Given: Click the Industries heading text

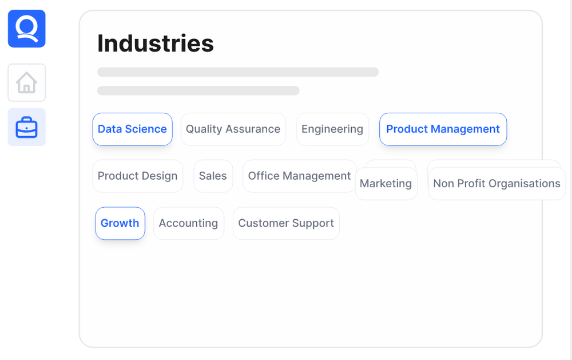Looking at the screenshot, I should pyautogui.click(x=156, y=43).
